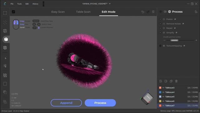Toggle the checkerboard pattern icon
The width and height of the screenshot is (200, 113).
pos(5,75)
